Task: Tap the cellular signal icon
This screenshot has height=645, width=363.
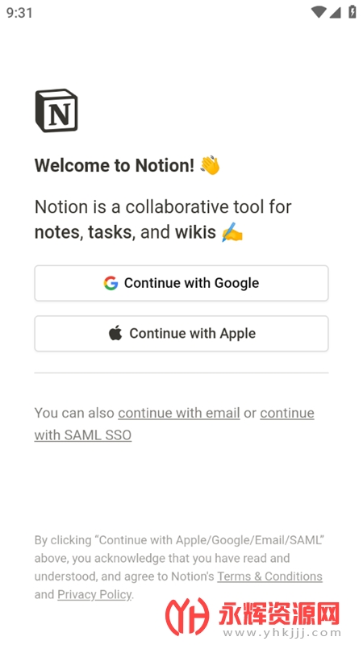Action: tap(335, 12)
